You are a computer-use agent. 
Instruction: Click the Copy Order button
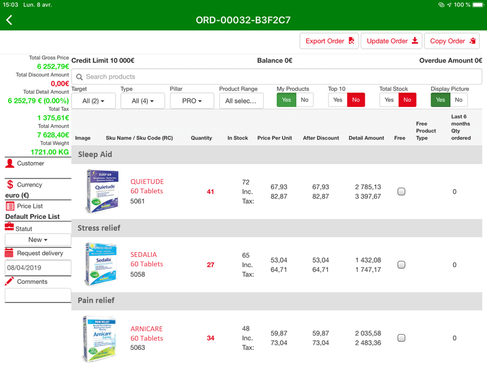tap(452, 41)
